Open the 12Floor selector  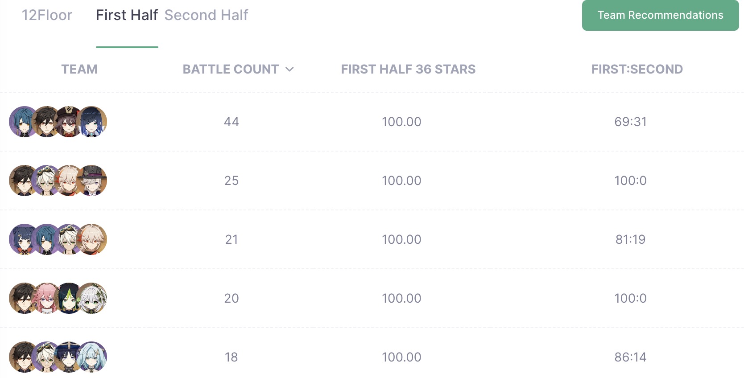pos(47,15)
